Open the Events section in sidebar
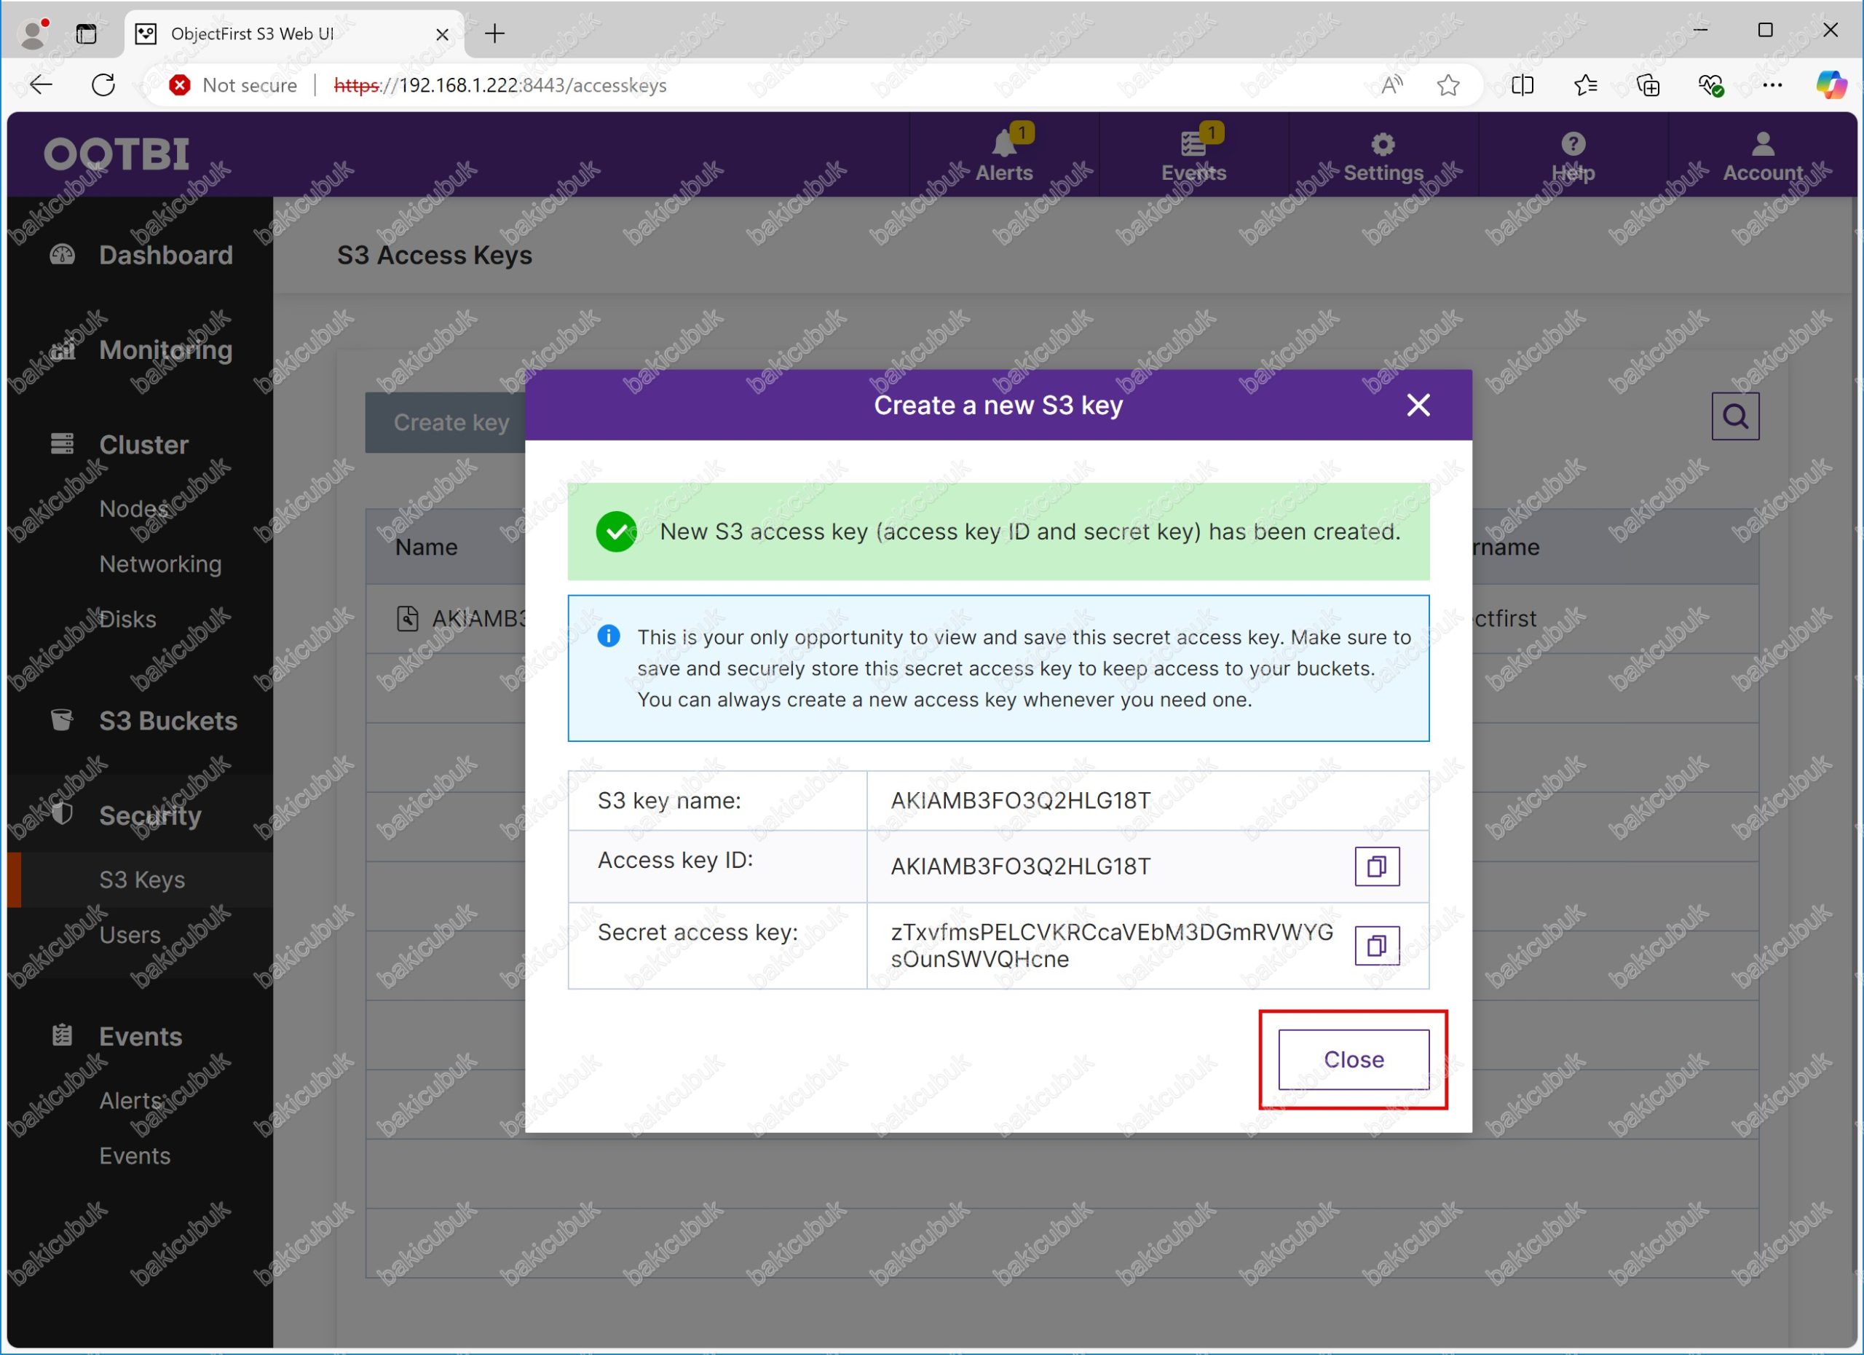The height and width of the screenshot is (1355, 1864). coord(141,1036)
